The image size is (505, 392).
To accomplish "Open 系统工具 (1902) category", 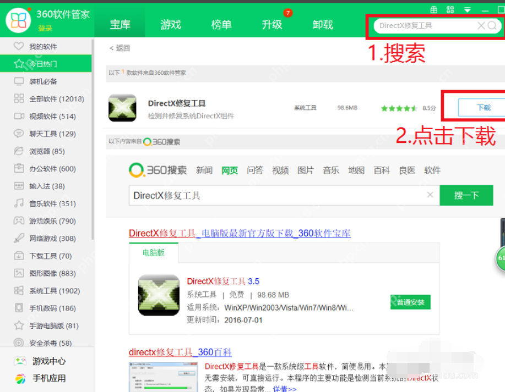I will coord(46,291).
